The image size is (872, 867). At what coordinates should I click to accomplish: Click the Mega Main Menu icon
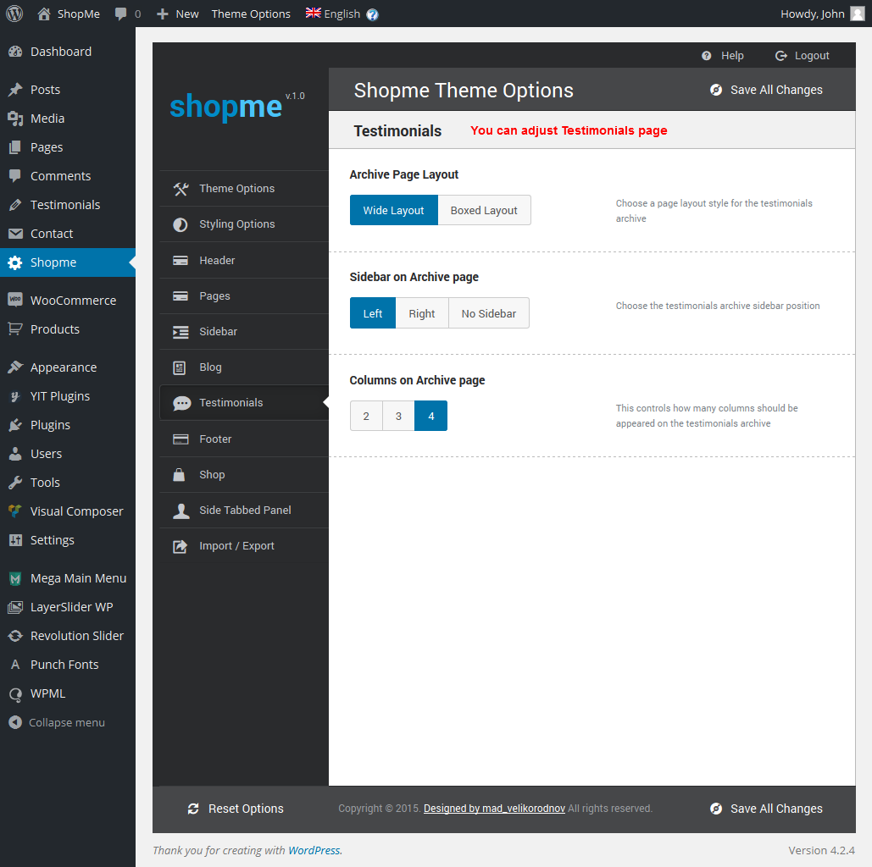click(x=14, y=578)
